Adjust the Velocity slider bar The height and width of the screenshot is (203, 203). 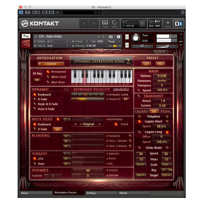click(88, 99)
